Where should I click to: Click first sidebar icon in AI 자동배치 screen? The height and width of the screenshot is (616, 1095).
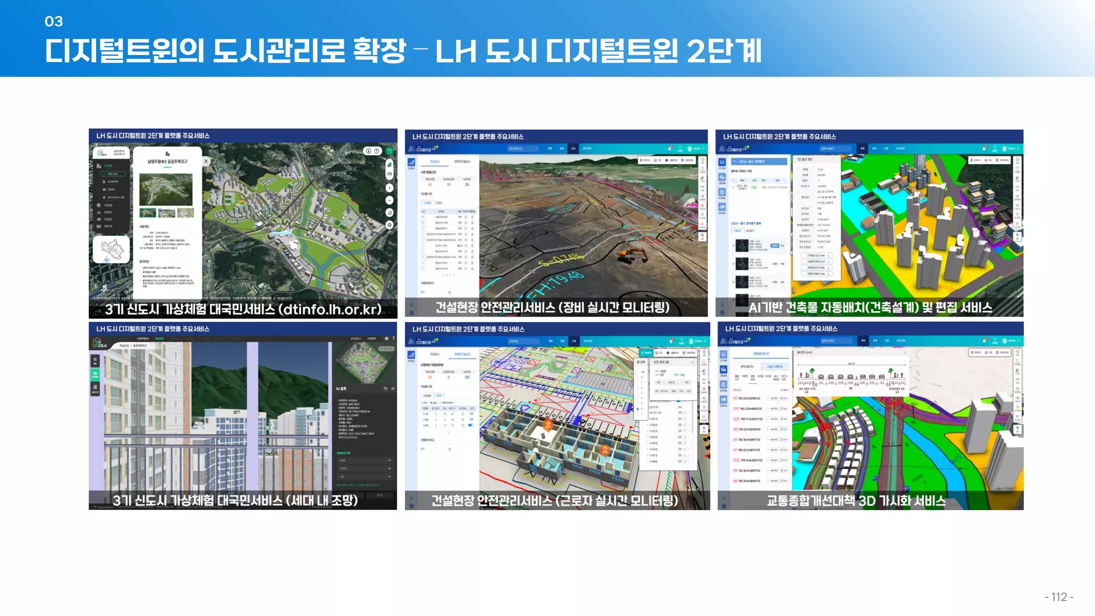(722, 162)
